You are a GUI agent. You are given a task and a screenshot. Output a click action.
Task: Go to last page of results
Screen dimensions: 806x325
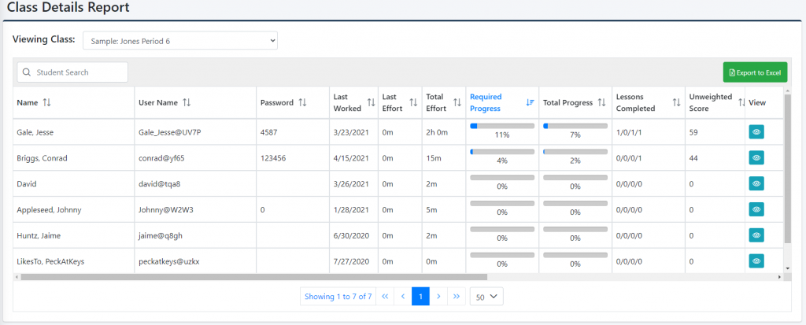click(457, 296)
